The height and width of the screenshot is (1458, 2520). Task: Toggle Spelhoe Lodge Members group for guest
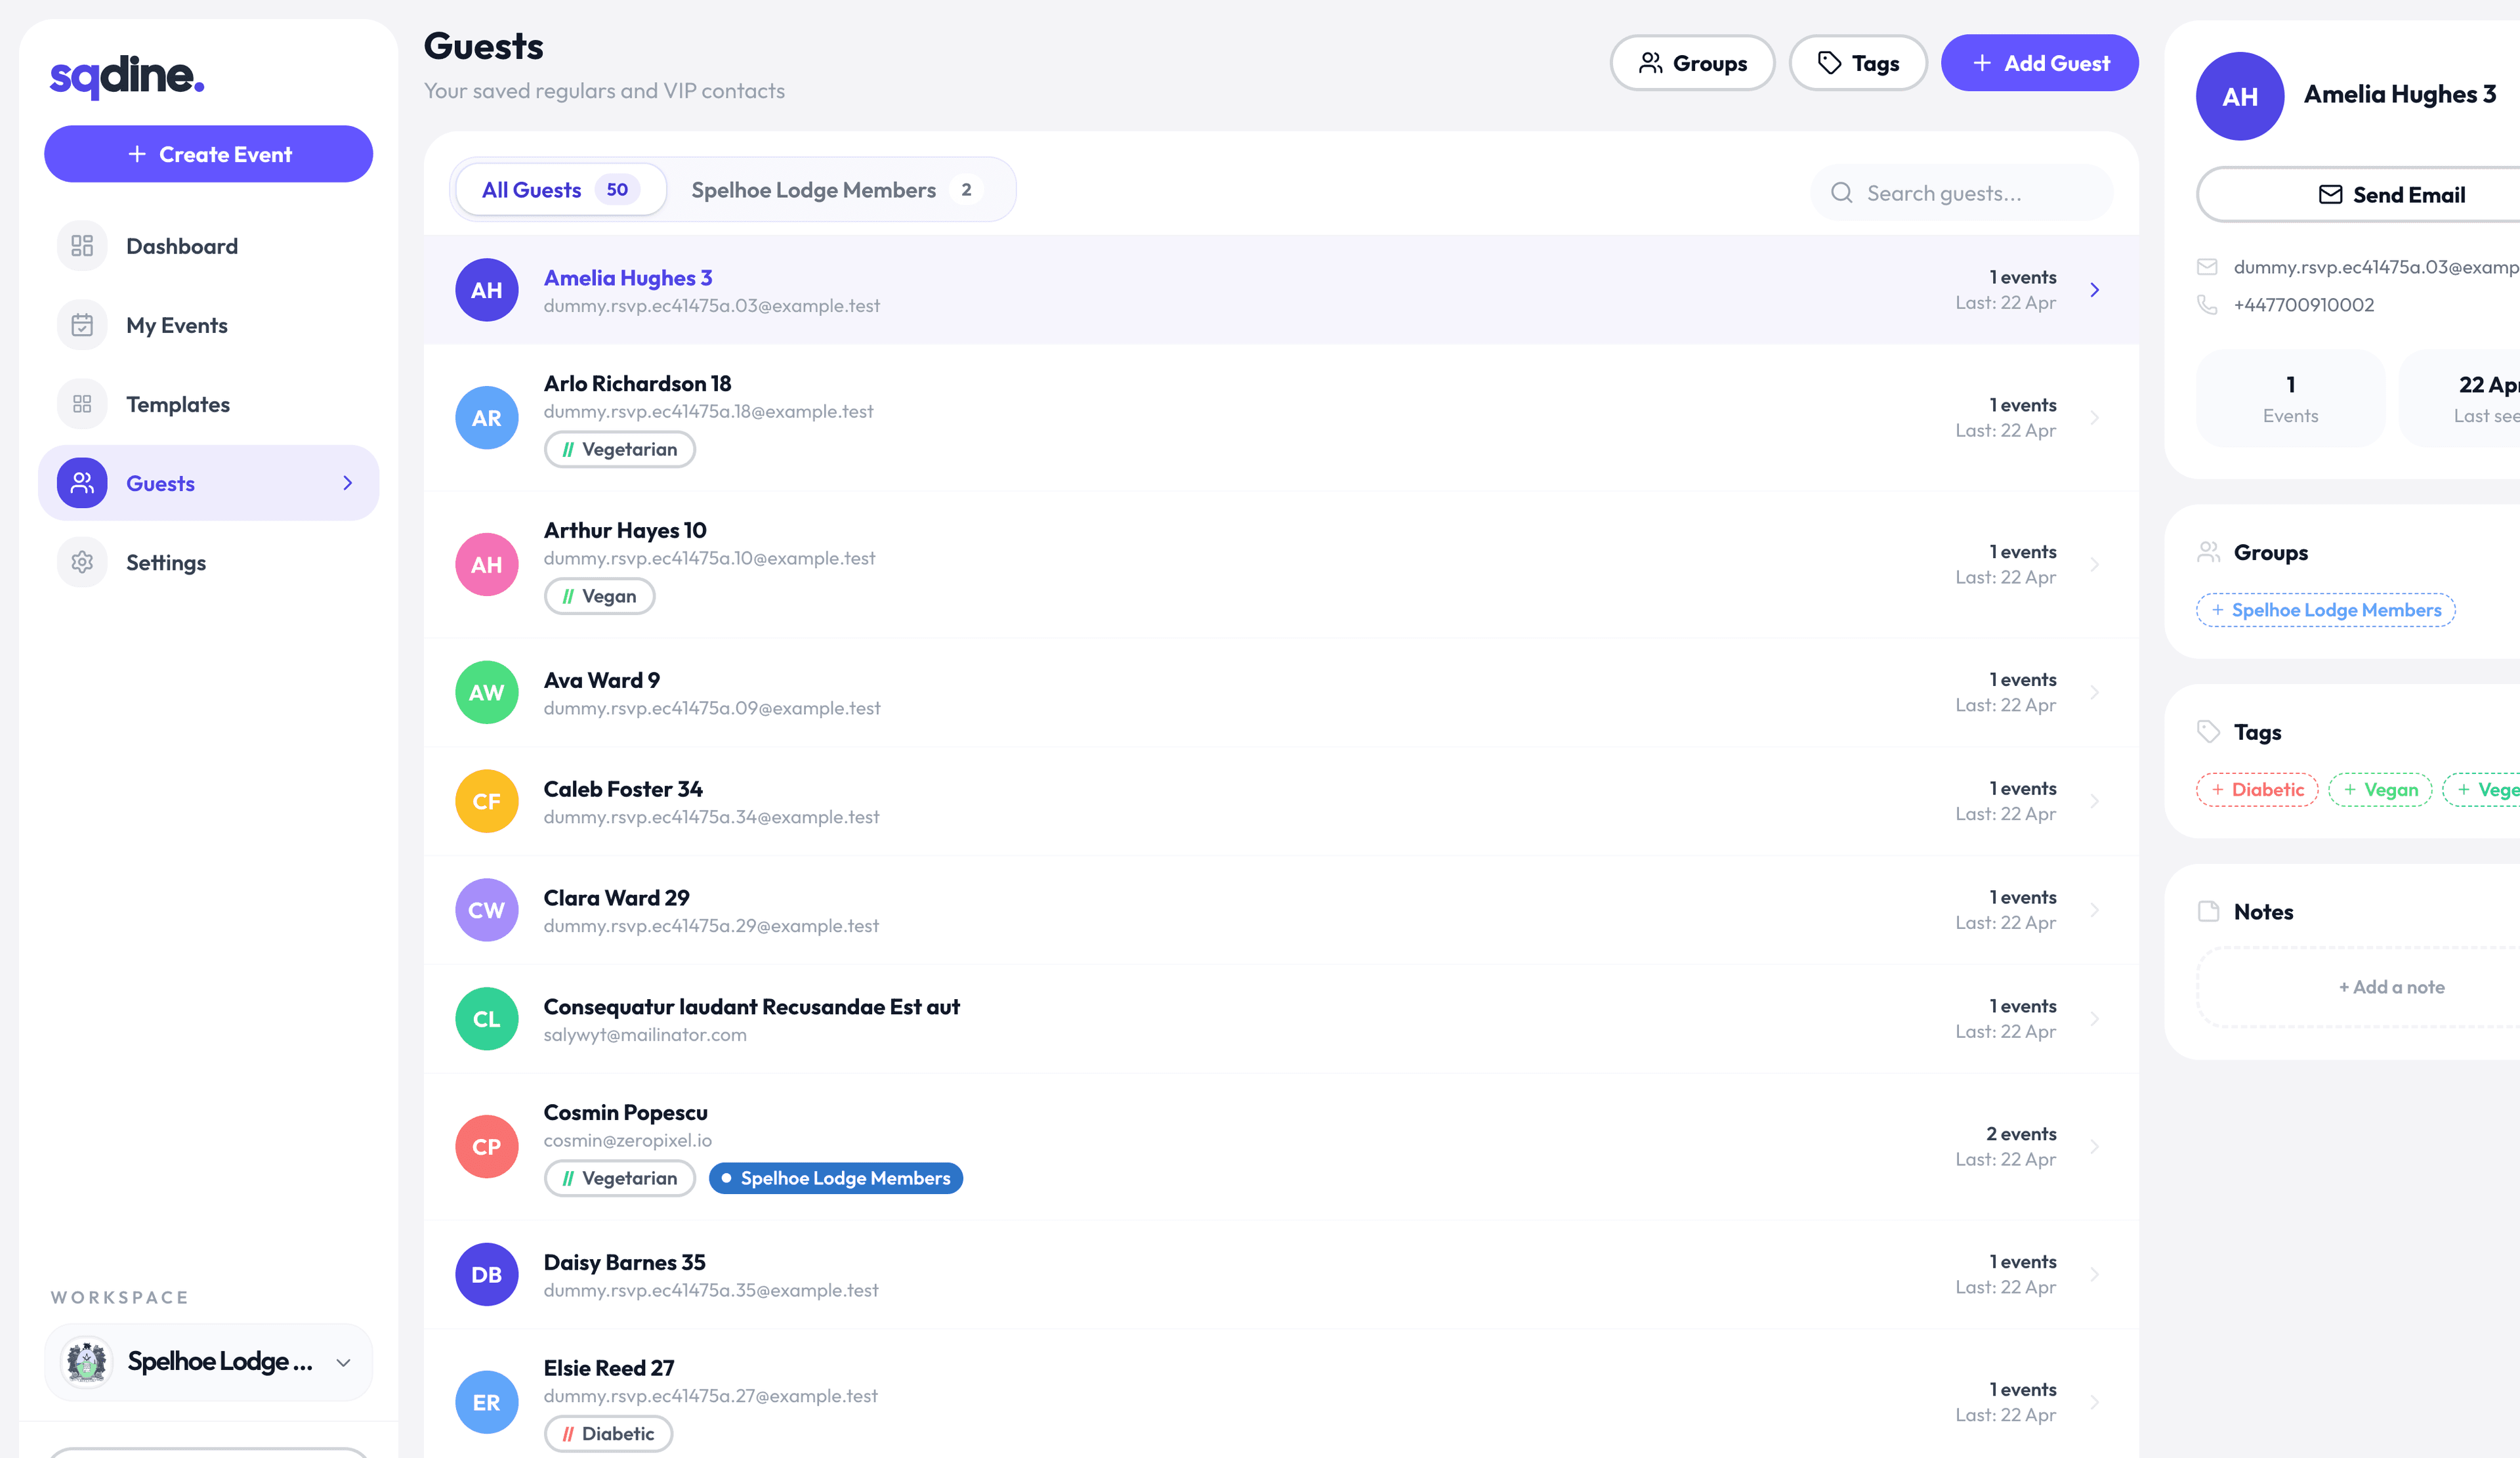2325,610
